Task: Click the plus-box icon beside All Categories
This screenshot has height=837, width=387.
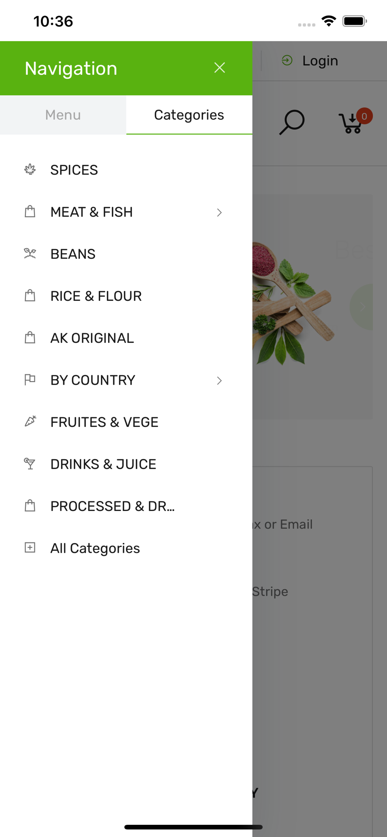Action: pyautogui.click(x=30, y=547)
